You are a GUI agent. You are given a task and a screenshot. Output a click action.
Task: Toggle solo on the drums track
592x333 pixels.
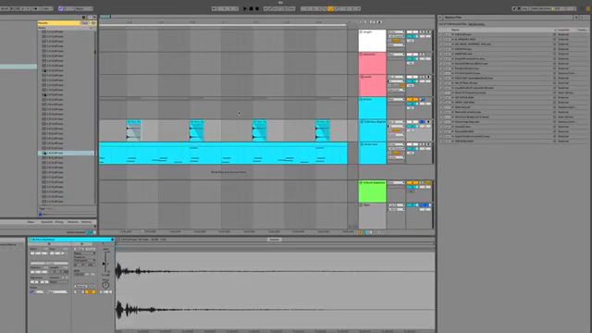422,100
